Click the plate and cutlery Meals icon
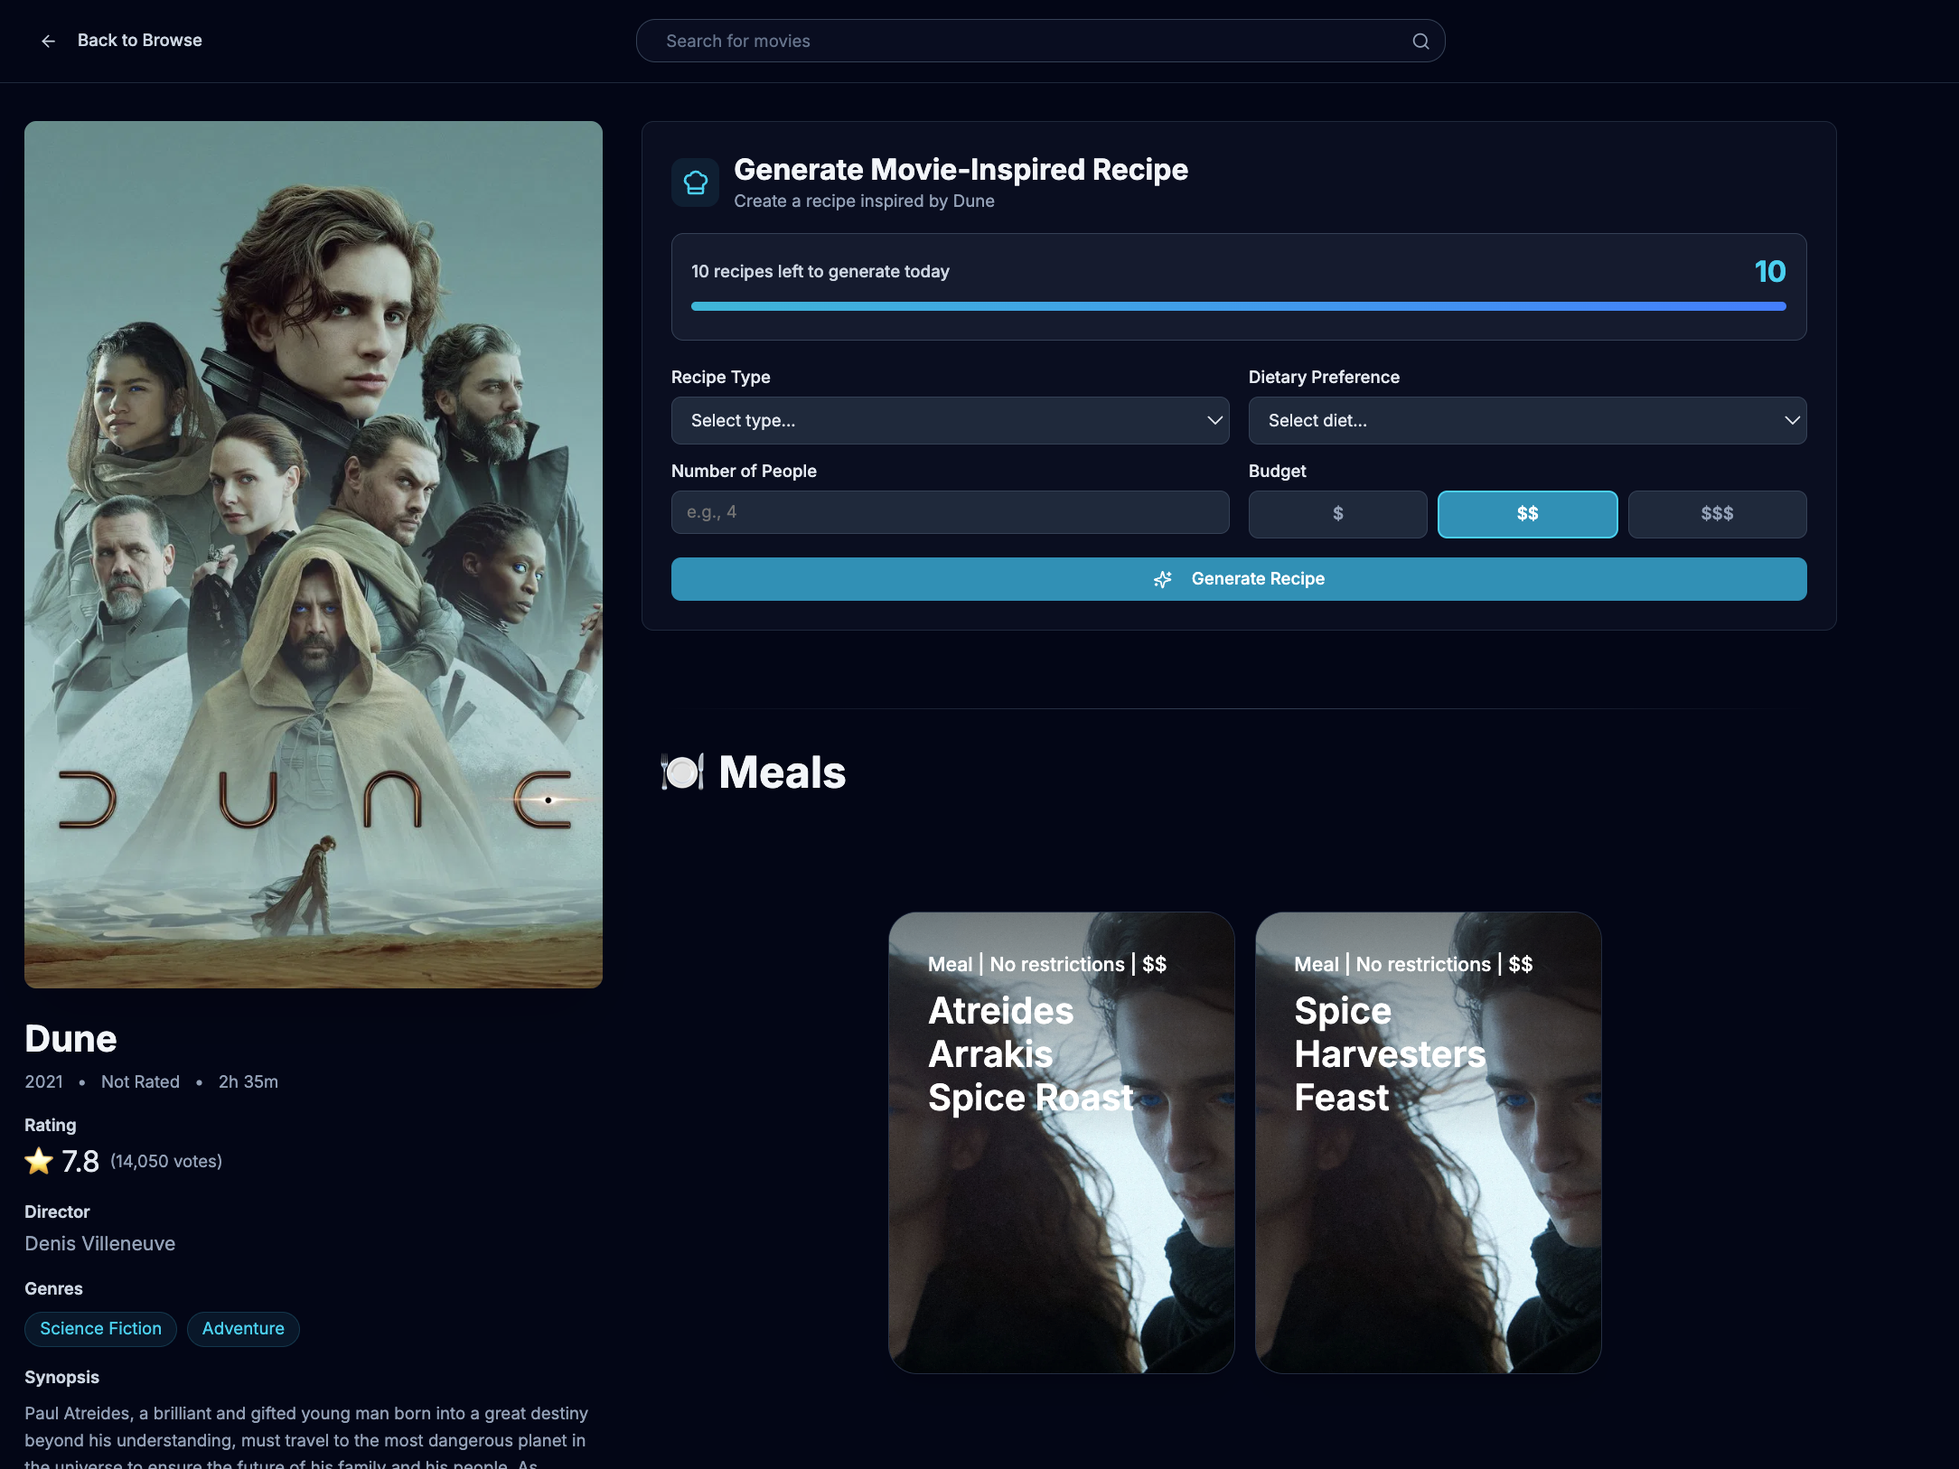Image resolution: width=1959 pixels, height=1469 pixels. coord(682,772)
